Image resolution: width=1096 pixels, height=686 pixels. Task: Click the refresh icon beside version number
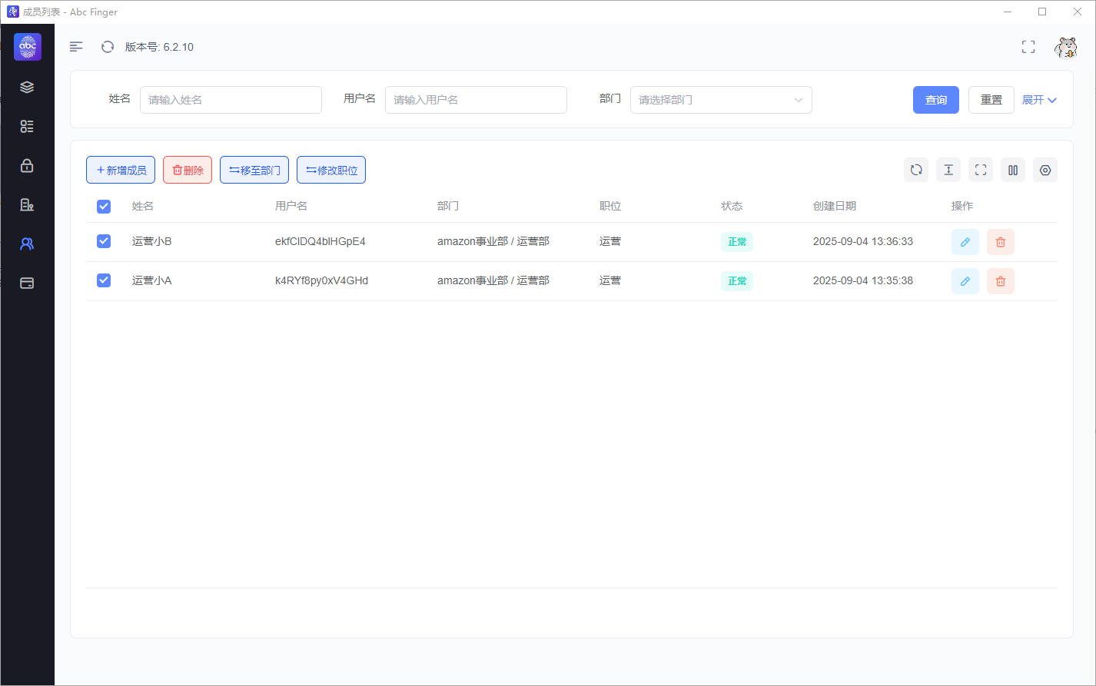click(x=108, y=47)
